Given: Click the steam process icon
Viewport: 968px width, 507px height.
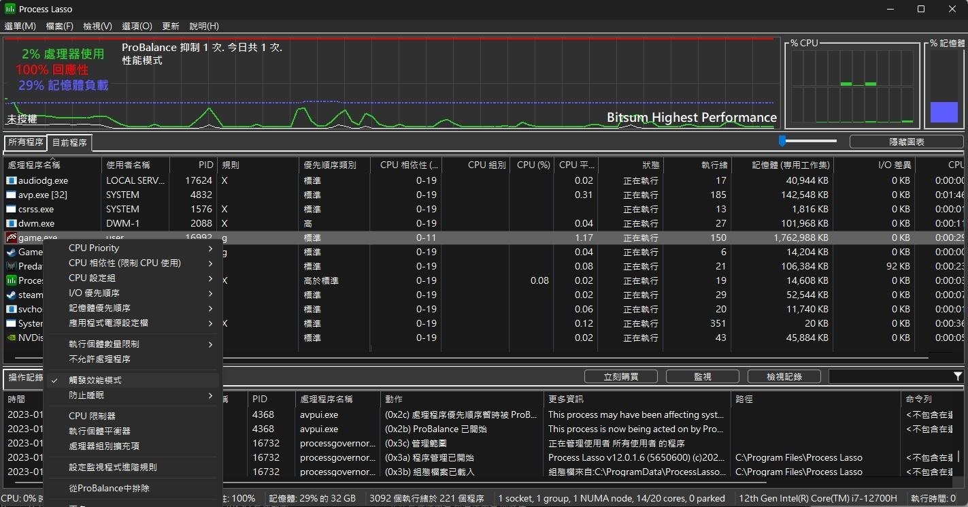Looking at the screenshot, I should point(11,295).
